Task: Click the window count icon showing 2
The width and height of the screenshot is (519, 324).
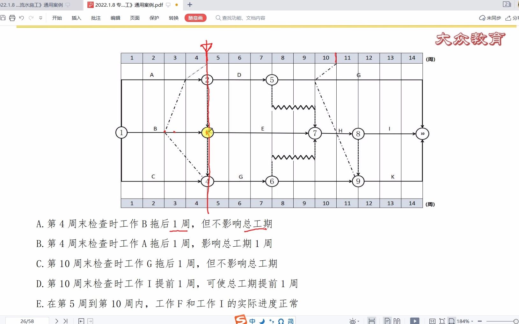Action: point(507,4)
